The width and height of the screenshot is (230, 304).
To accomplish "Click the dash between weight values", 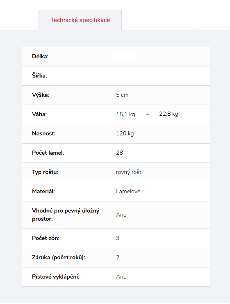I will [148, 114].
